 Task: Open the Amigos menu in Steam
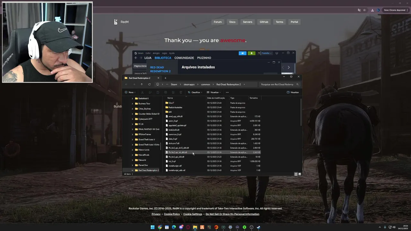[156, 53]
